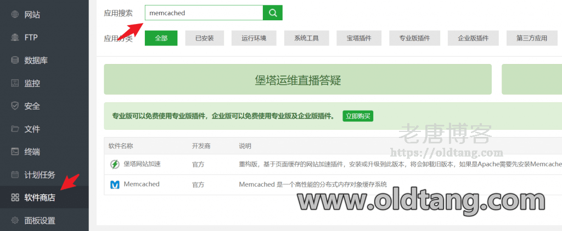Select the 全部 category tab

click(x=161, y=38)
